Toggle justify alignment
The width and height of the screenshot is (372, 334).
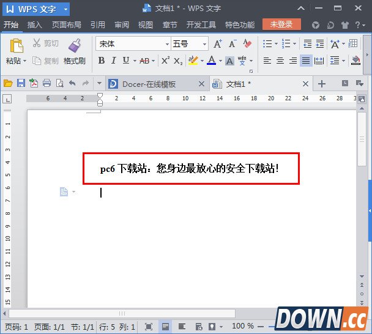[x=306, y=61]
